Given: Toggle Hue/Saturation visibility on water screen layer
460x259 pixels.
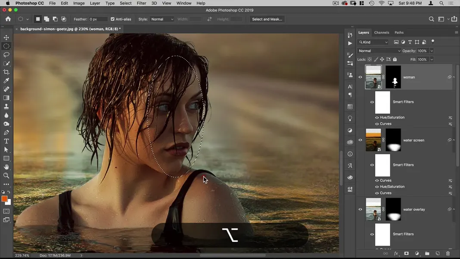Looking at the screenshot, I should click(x=377, y=187).
